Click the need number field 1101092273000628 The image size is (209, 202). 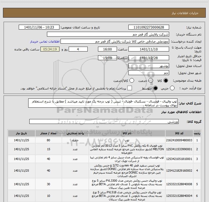pos(149,27)
